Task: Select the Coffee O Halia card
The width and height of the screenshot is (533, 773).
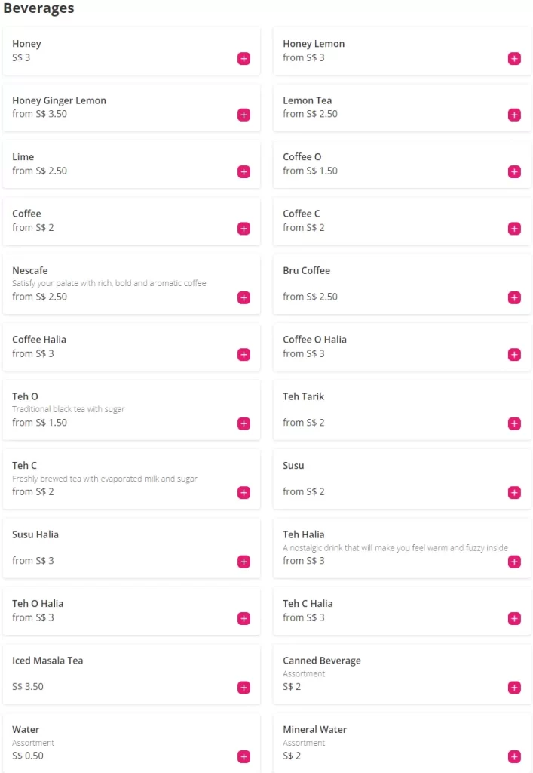Action: 401,347
